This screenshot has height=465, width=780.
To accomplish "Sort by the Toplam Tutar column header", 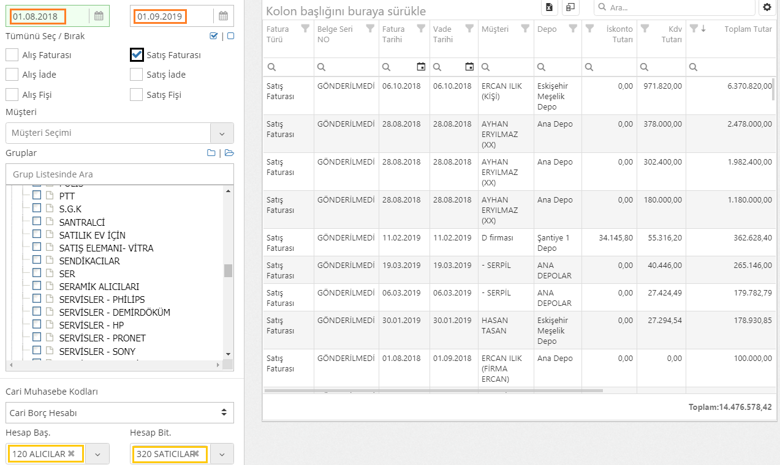I will (748, 29).
